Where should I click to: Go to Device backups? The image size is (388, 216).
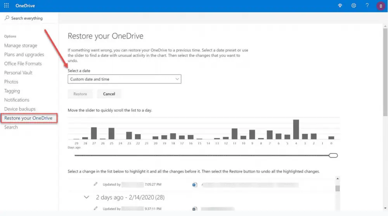point(20,109)
